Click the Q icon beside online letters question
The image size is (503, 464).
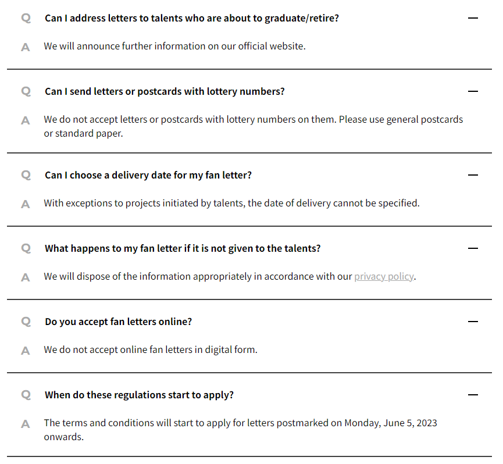[x=26, y=322]
